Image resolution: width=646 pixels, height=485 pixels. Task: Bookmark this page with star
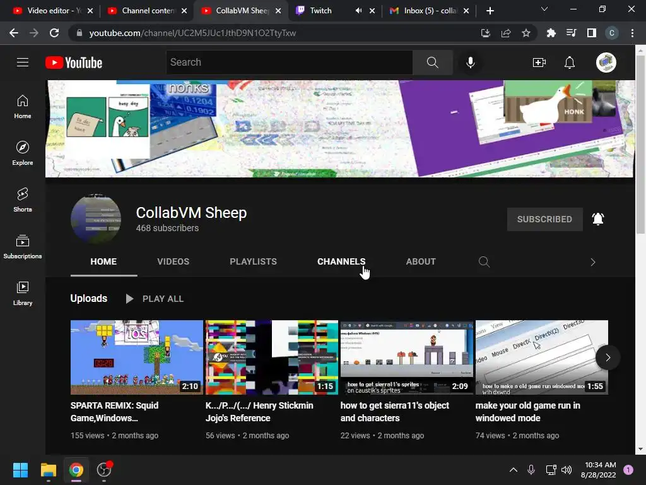tap(526, 33)
